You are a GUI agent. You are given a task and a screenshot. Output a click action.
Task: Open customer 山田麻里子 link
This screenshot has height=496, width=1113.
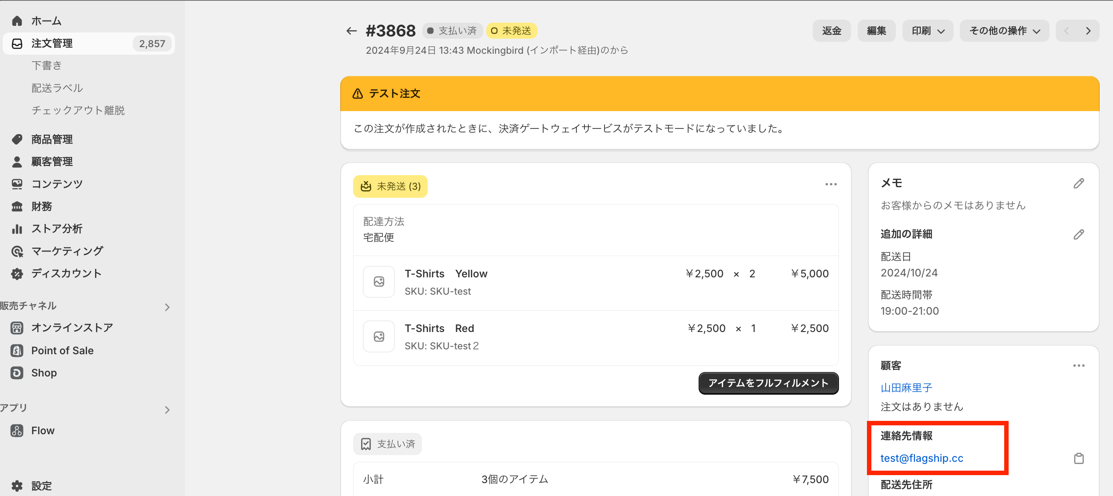[906, 388]
